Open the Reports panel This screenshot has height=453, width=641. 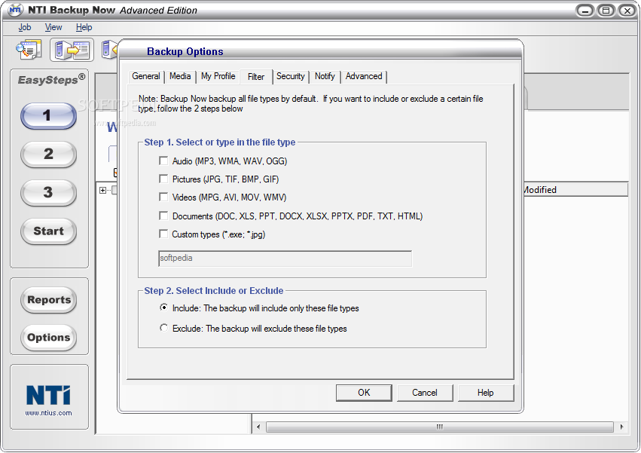[x=49, y=300]
